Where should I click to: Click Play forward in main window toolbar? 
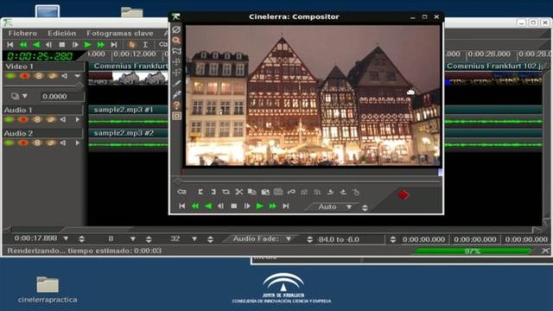pyautogui.click(x=88, y=45)
